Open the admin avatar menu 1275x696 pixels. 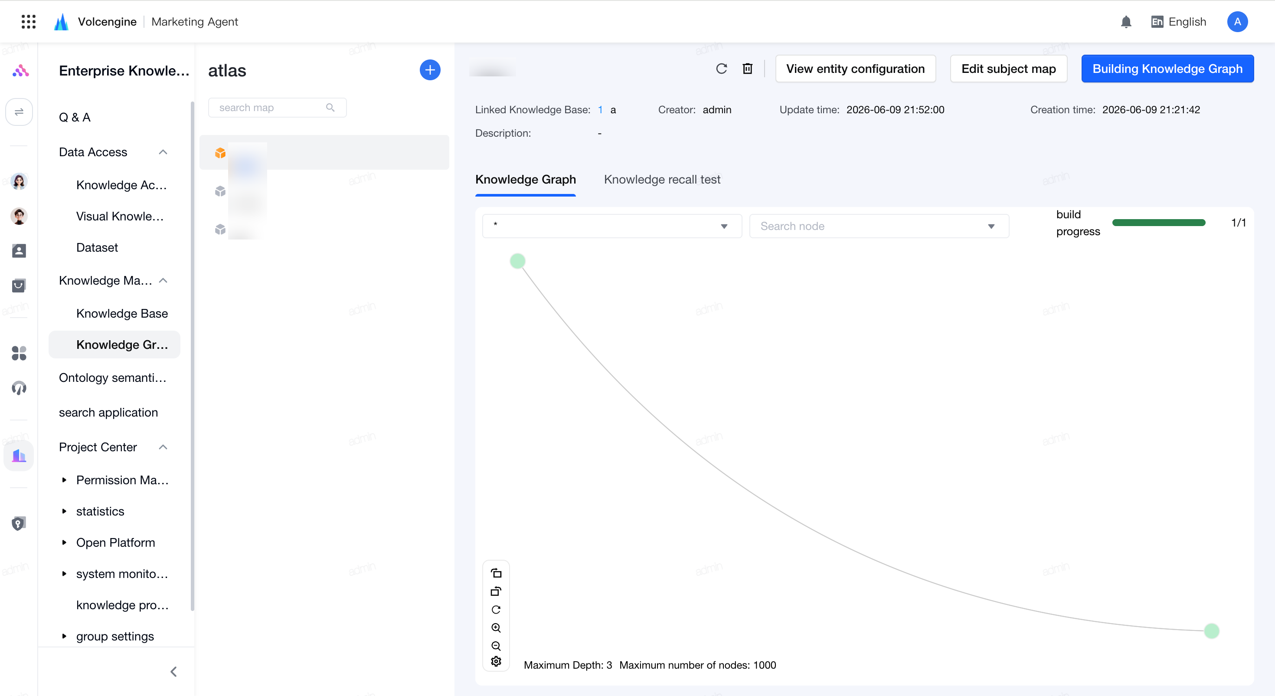click(1237, 22)
